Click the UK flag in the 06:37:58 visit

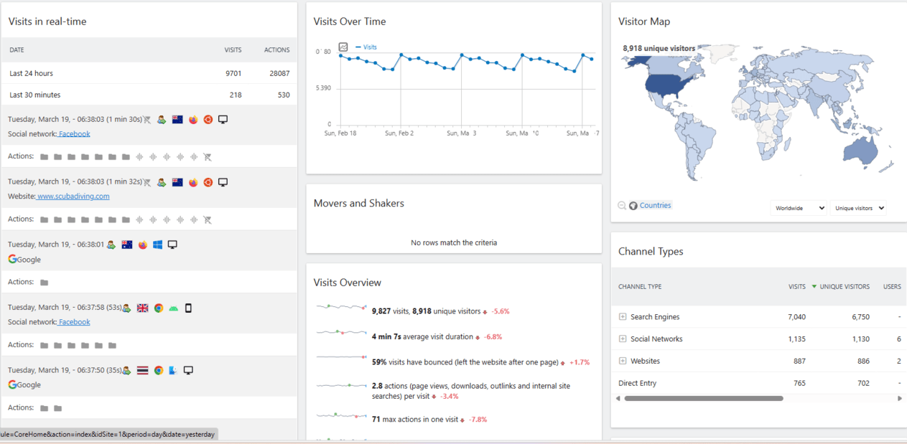tap(142, 308)
